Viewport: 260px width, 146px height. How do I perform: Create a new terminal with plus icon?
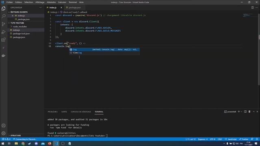[239, 112]
